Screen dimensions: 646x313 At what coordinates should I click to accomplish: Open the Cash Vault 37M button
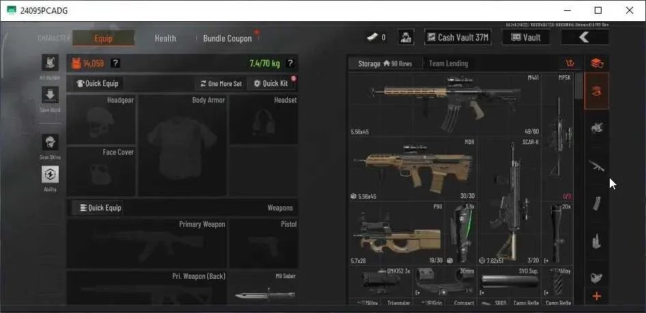coord(458,38)
